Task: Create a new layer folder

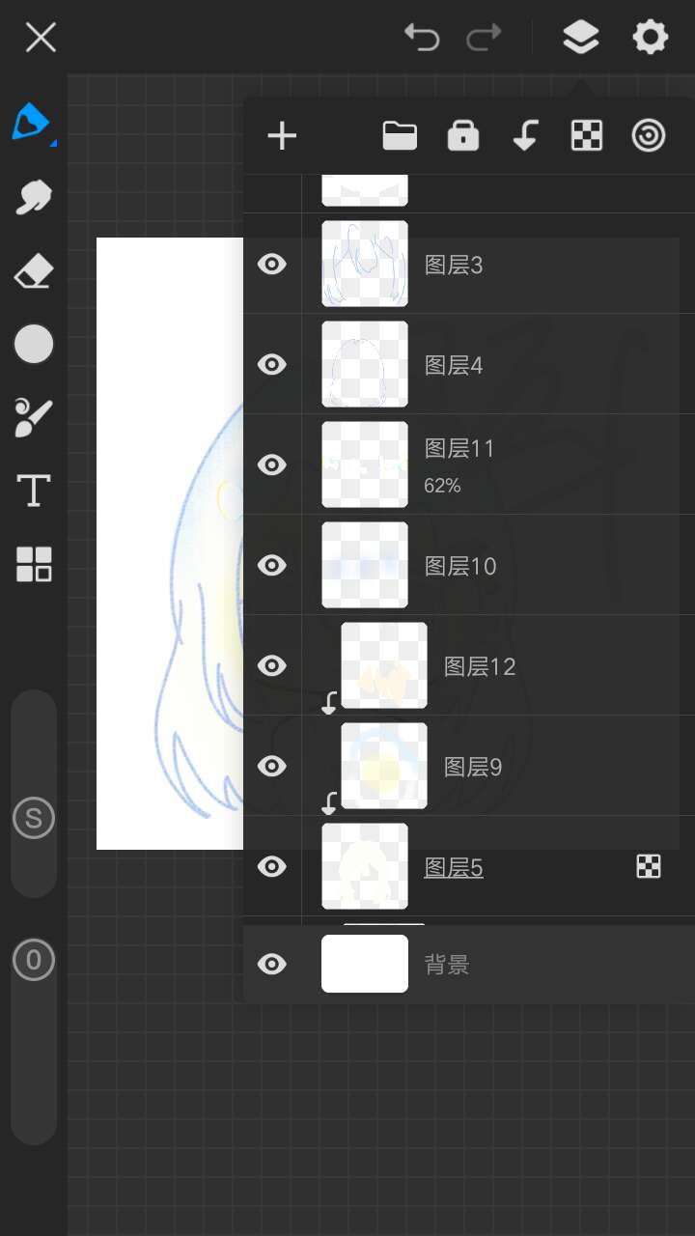Action: click(400, 136)
